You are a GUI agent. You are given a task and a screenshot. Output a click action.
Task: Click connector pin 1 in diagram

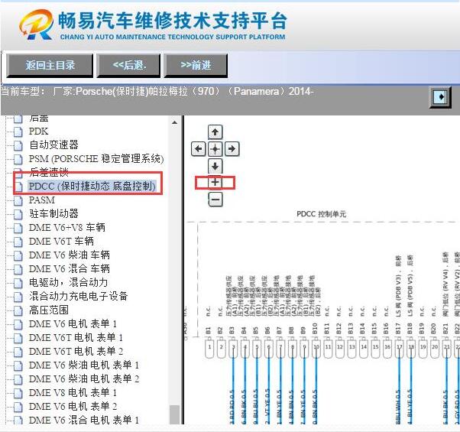[209, 348]
